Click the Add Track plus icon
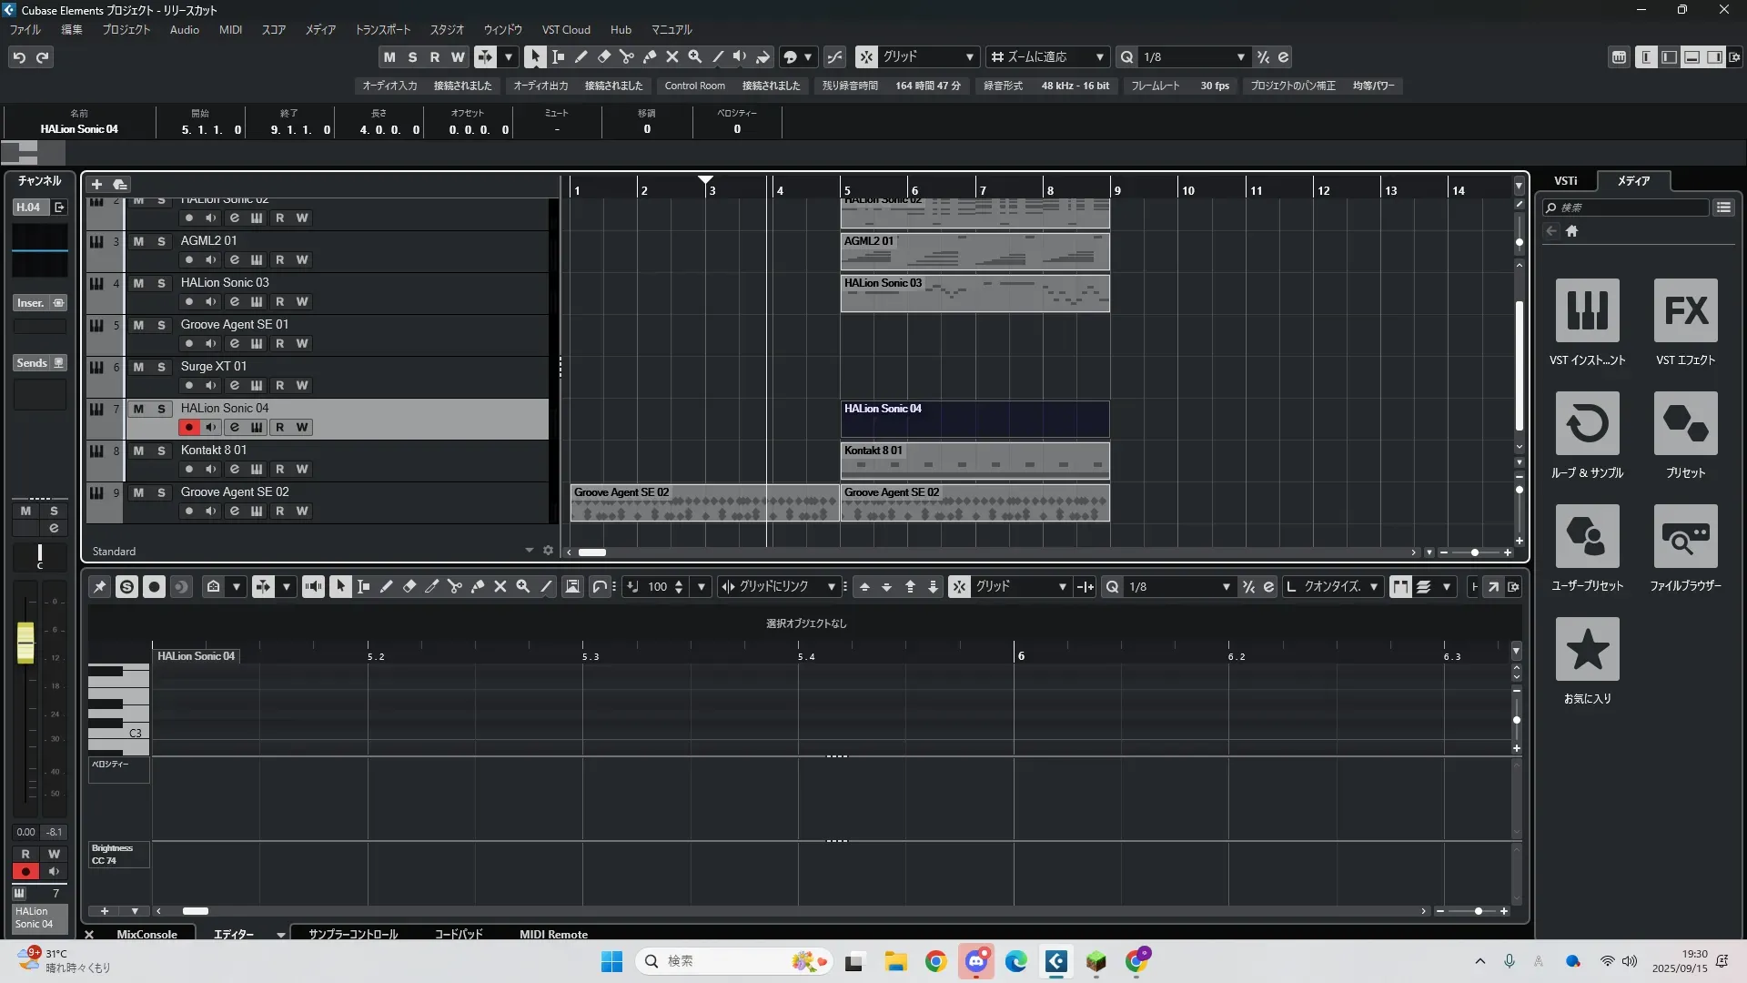1747x983 pixels. (97, 184)
